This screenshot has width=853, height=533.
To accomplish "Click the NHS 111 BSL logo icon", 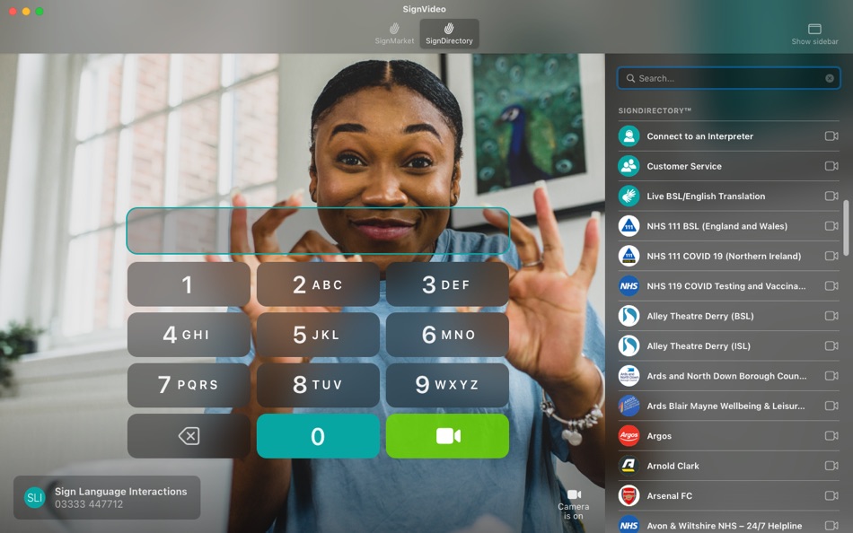I will 629,226.
